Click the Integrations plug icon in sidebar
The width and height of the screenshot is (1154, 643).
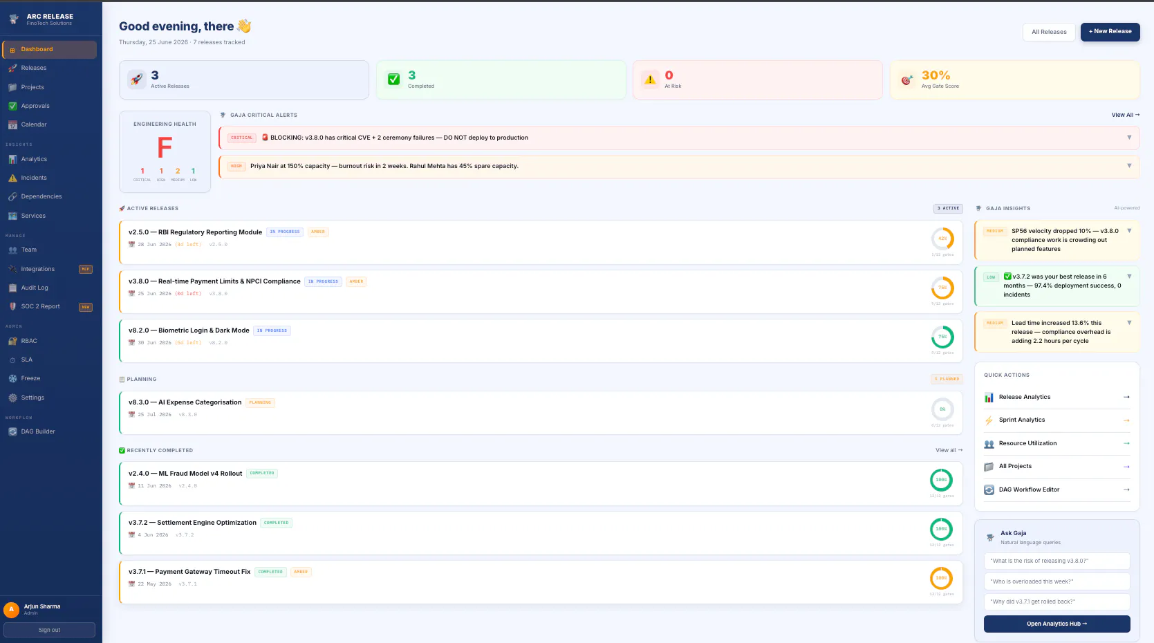[12, 270]
